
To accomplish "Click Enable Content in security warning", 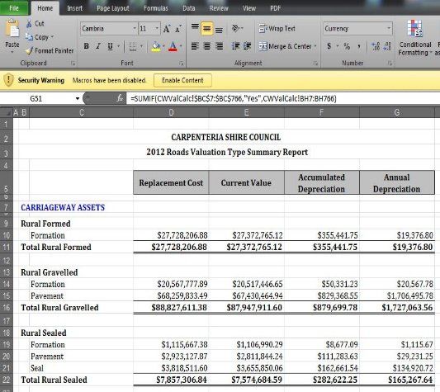I will [x=182, y=80].
